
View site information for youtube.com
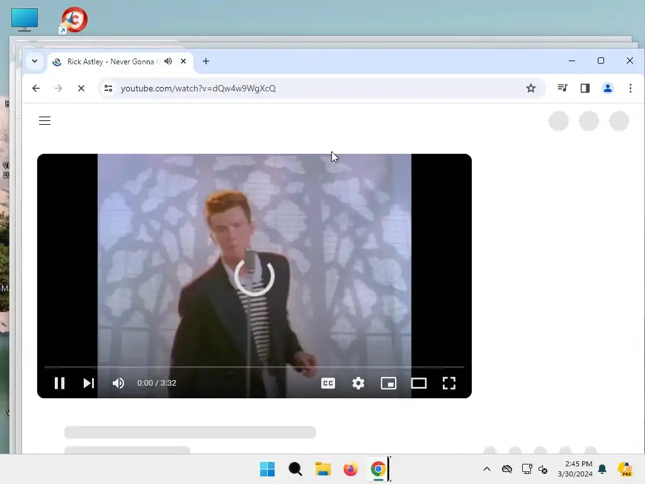coord(108,88)
